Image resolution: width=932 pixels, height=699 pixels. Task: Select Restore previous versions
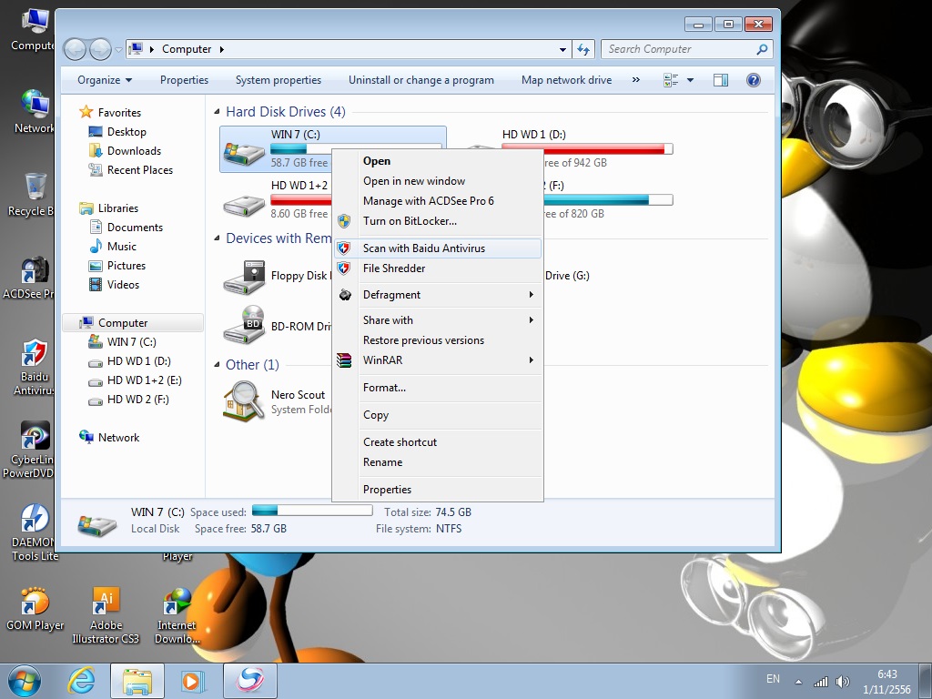[438, 340]
